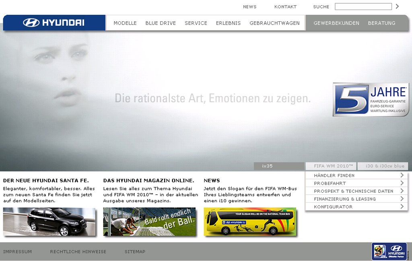
Task: Open 'Das Hyundai Magazin Online' heading
Action: 149,181
